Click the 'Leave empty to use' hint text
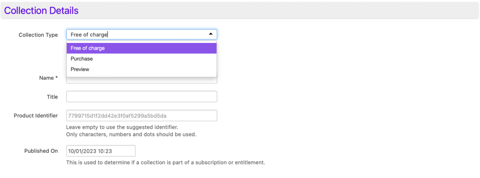 point(122,127)
